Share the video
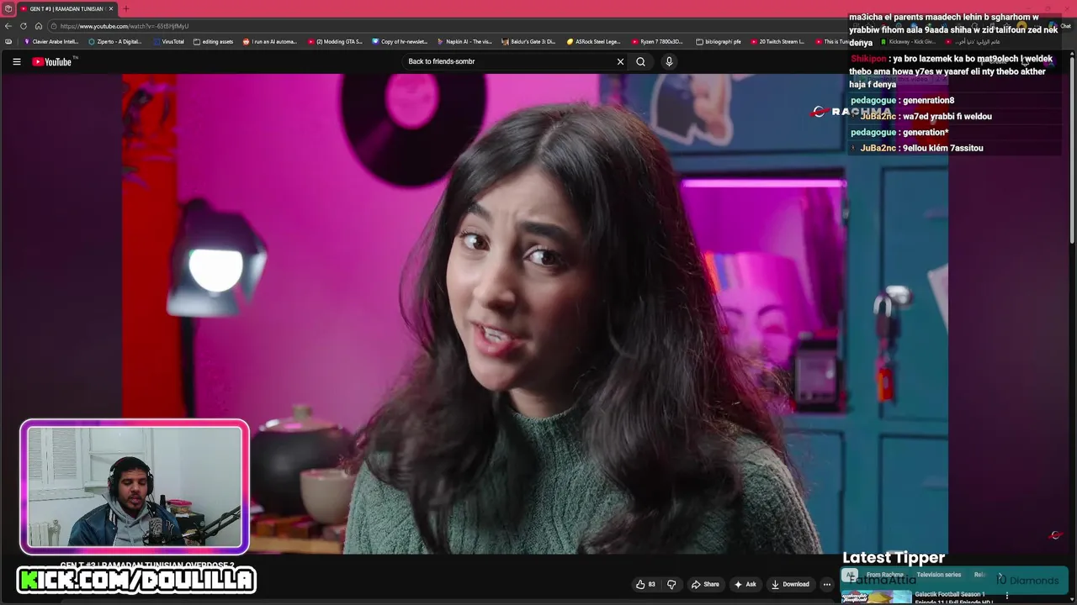Image resolution: width=1077 pixels, height=605 pixels. point(705,584)
